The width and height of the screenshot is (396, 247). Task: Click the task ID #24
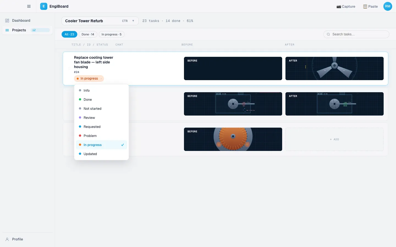(76, 72)
